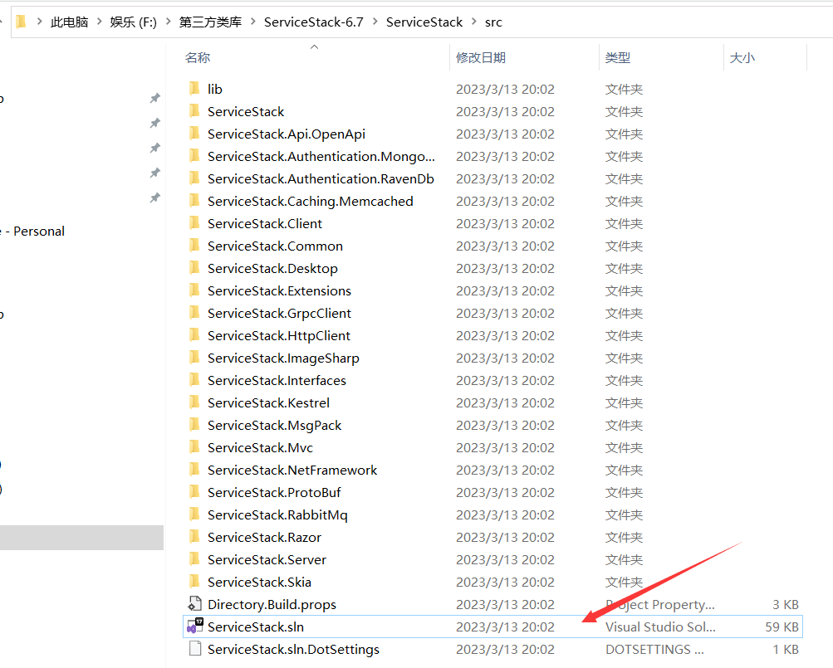Select ServiceStack.Api.OpenApi folder icon
Image resolution: width=833 pixels, height=668 pixels.
(194, 134)
